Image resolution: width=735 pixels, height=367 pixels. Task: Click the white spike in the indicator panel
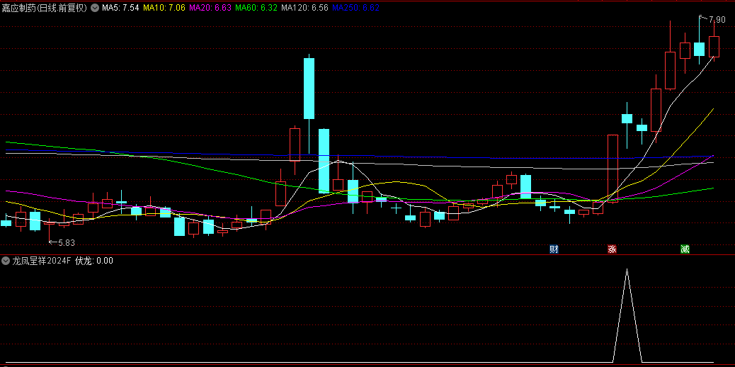(x=627, y=315)
